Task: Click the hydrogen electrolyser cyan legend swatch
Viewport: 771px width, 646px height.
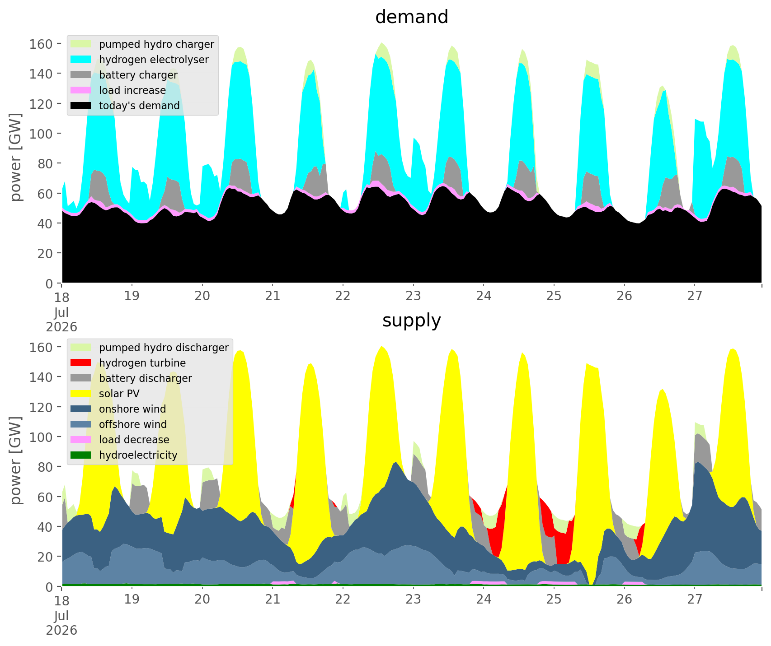Action: (x=81, y=60)
